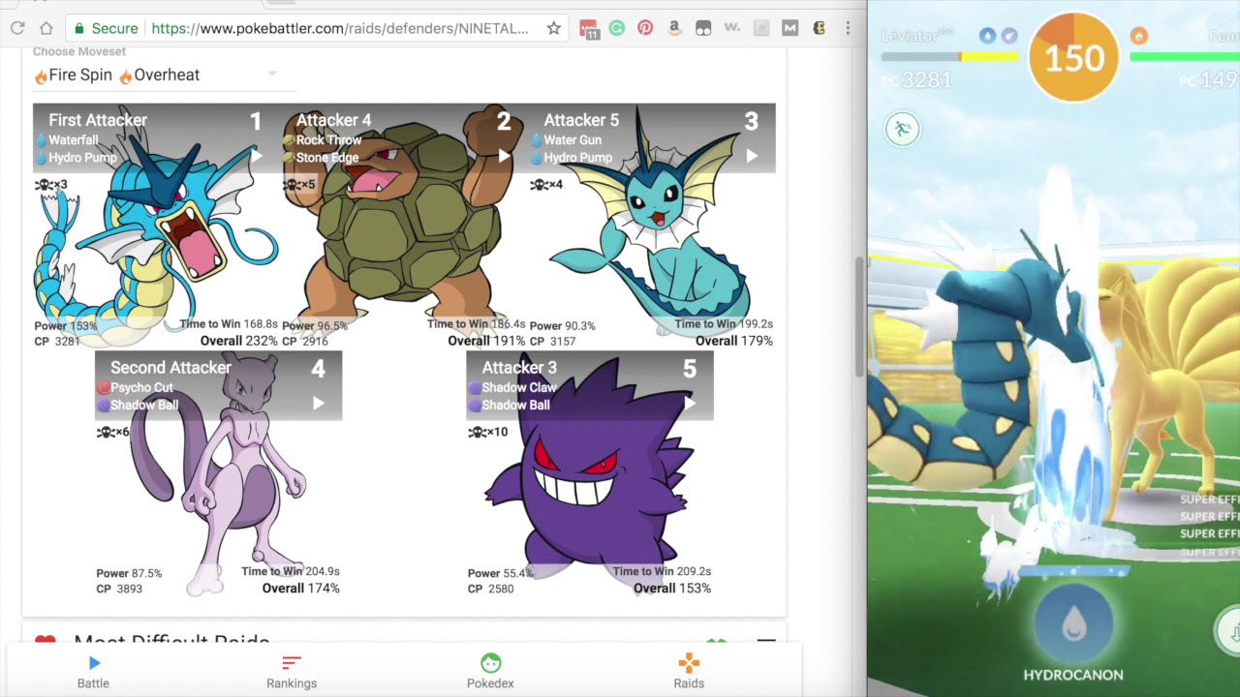
Task: Play the Attacker 5 Vaporeon battle arrow
Action: (752, 155)
